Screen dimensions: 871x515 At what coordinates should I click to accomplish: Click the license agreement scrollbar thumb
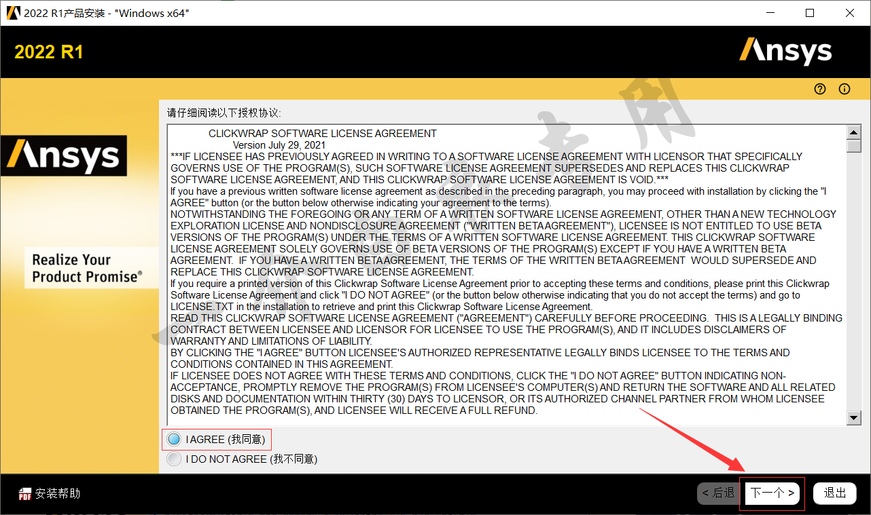point(854,146)
